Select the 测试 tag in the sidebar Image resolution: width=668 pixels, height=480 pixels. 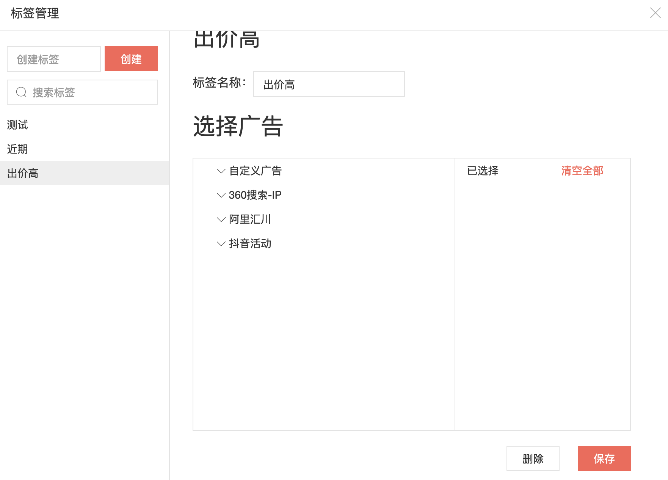click(x=17, y=125)
